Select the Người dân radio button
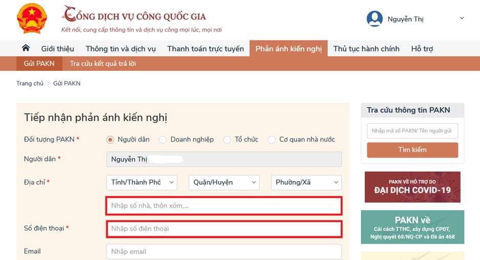The width and height of the screenshot is (480, 260). click(x=110, y=140)
